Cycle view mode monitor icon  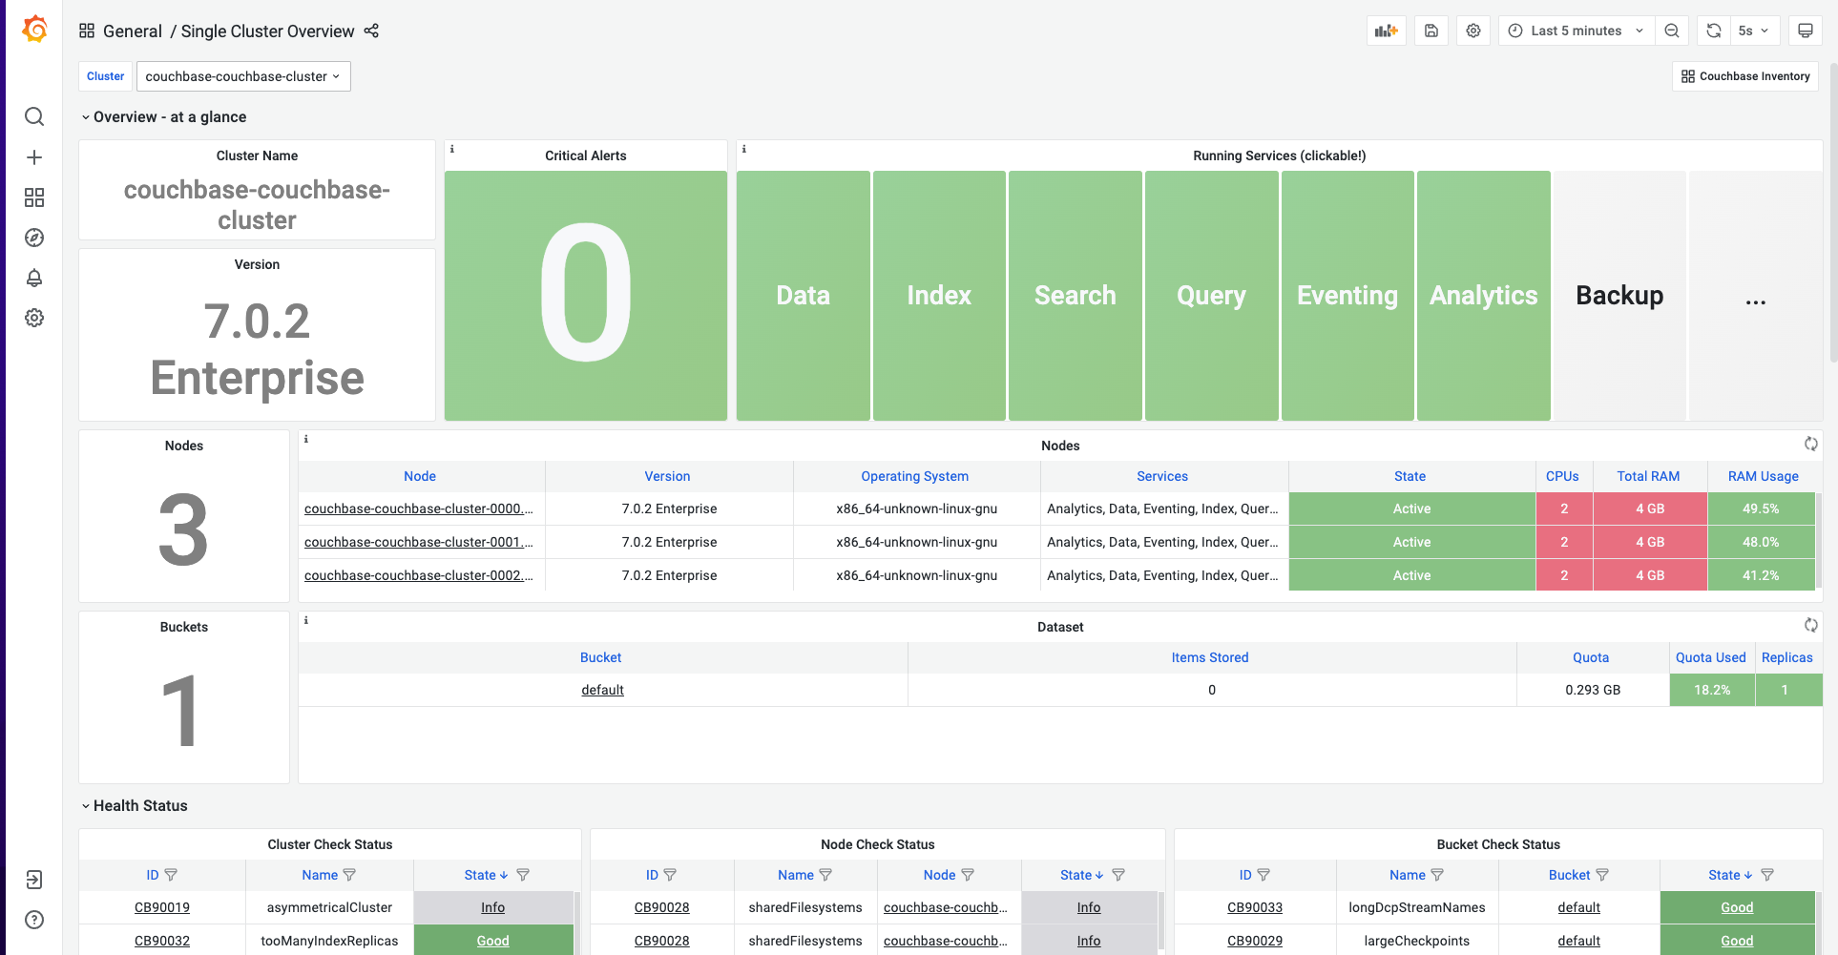(1806, 31)
